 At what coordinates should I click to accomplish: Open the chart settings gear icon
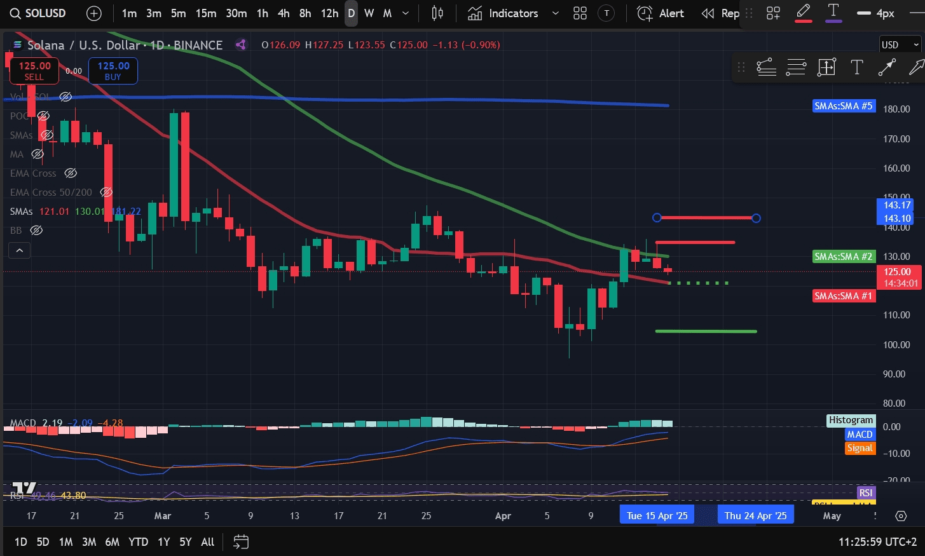(x=901, y=516)
